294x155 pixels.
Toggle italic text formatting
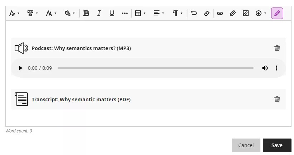[x=99, y=13]
